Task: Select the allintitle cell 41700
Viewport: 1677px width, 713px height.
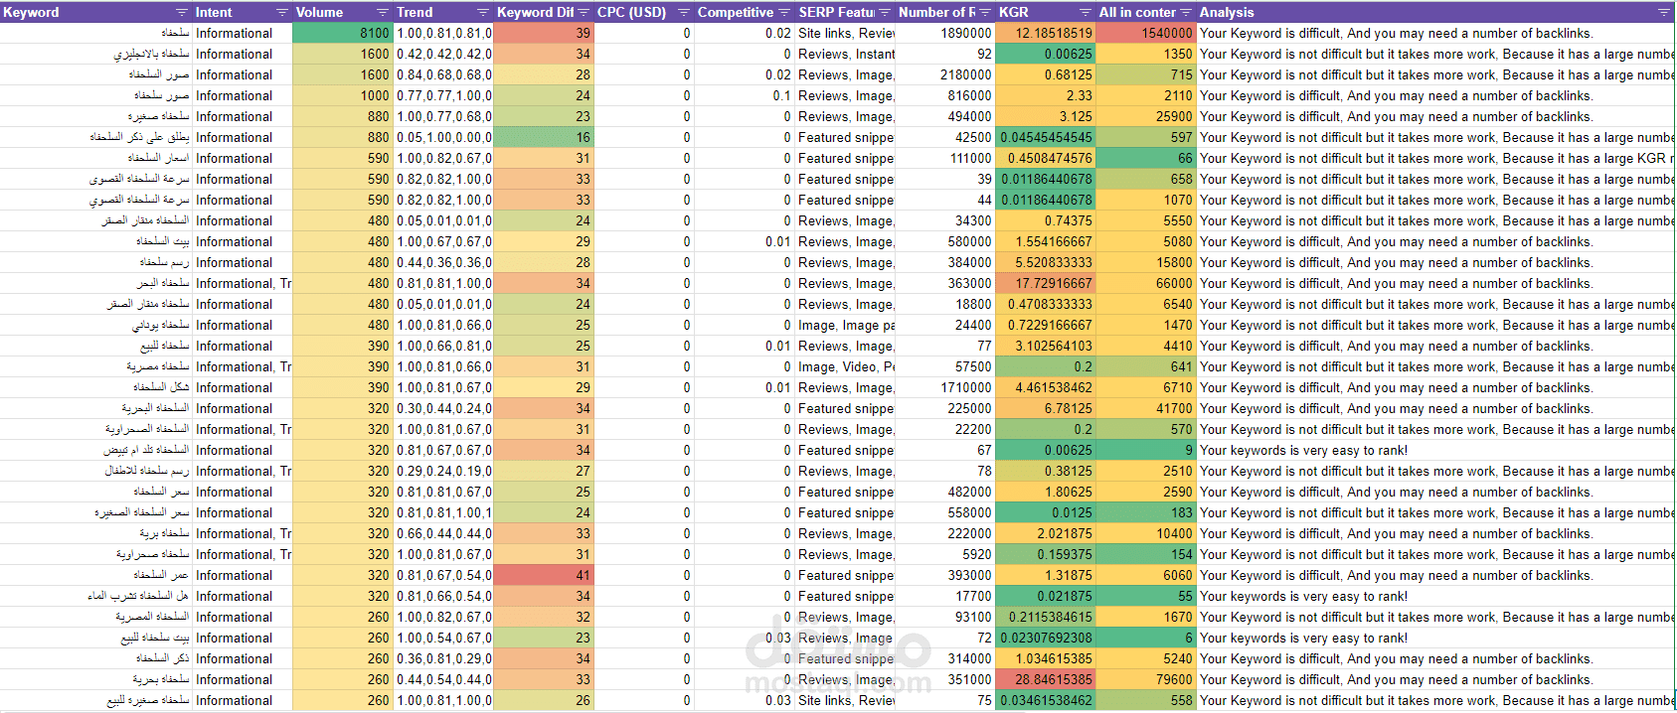Action: [1146, 408]
